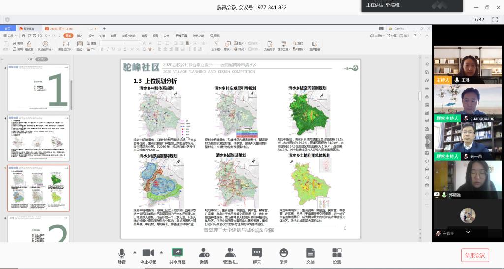Screen dimensions: 504x269
Task: Click the 结束会议 end meeting button
Action: [475, 255]
